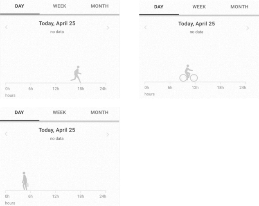Go to previous day in walking panel
The width and height of the screenshot is (259, 206).
point(6,134)
